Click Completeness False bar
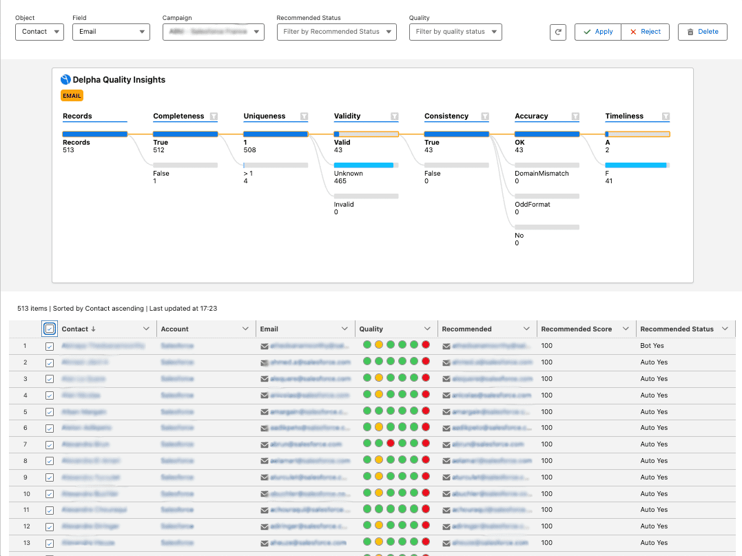The image size is (742, 556). pos(185,165)
